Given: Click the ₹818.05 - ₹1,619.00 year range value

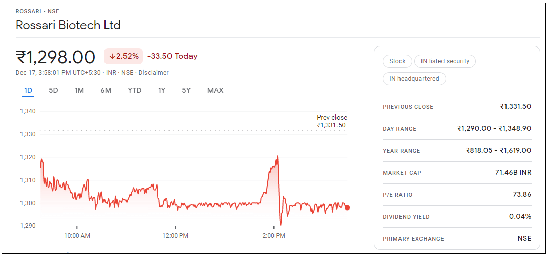Looking at the screenshot, I should point(498,151).
